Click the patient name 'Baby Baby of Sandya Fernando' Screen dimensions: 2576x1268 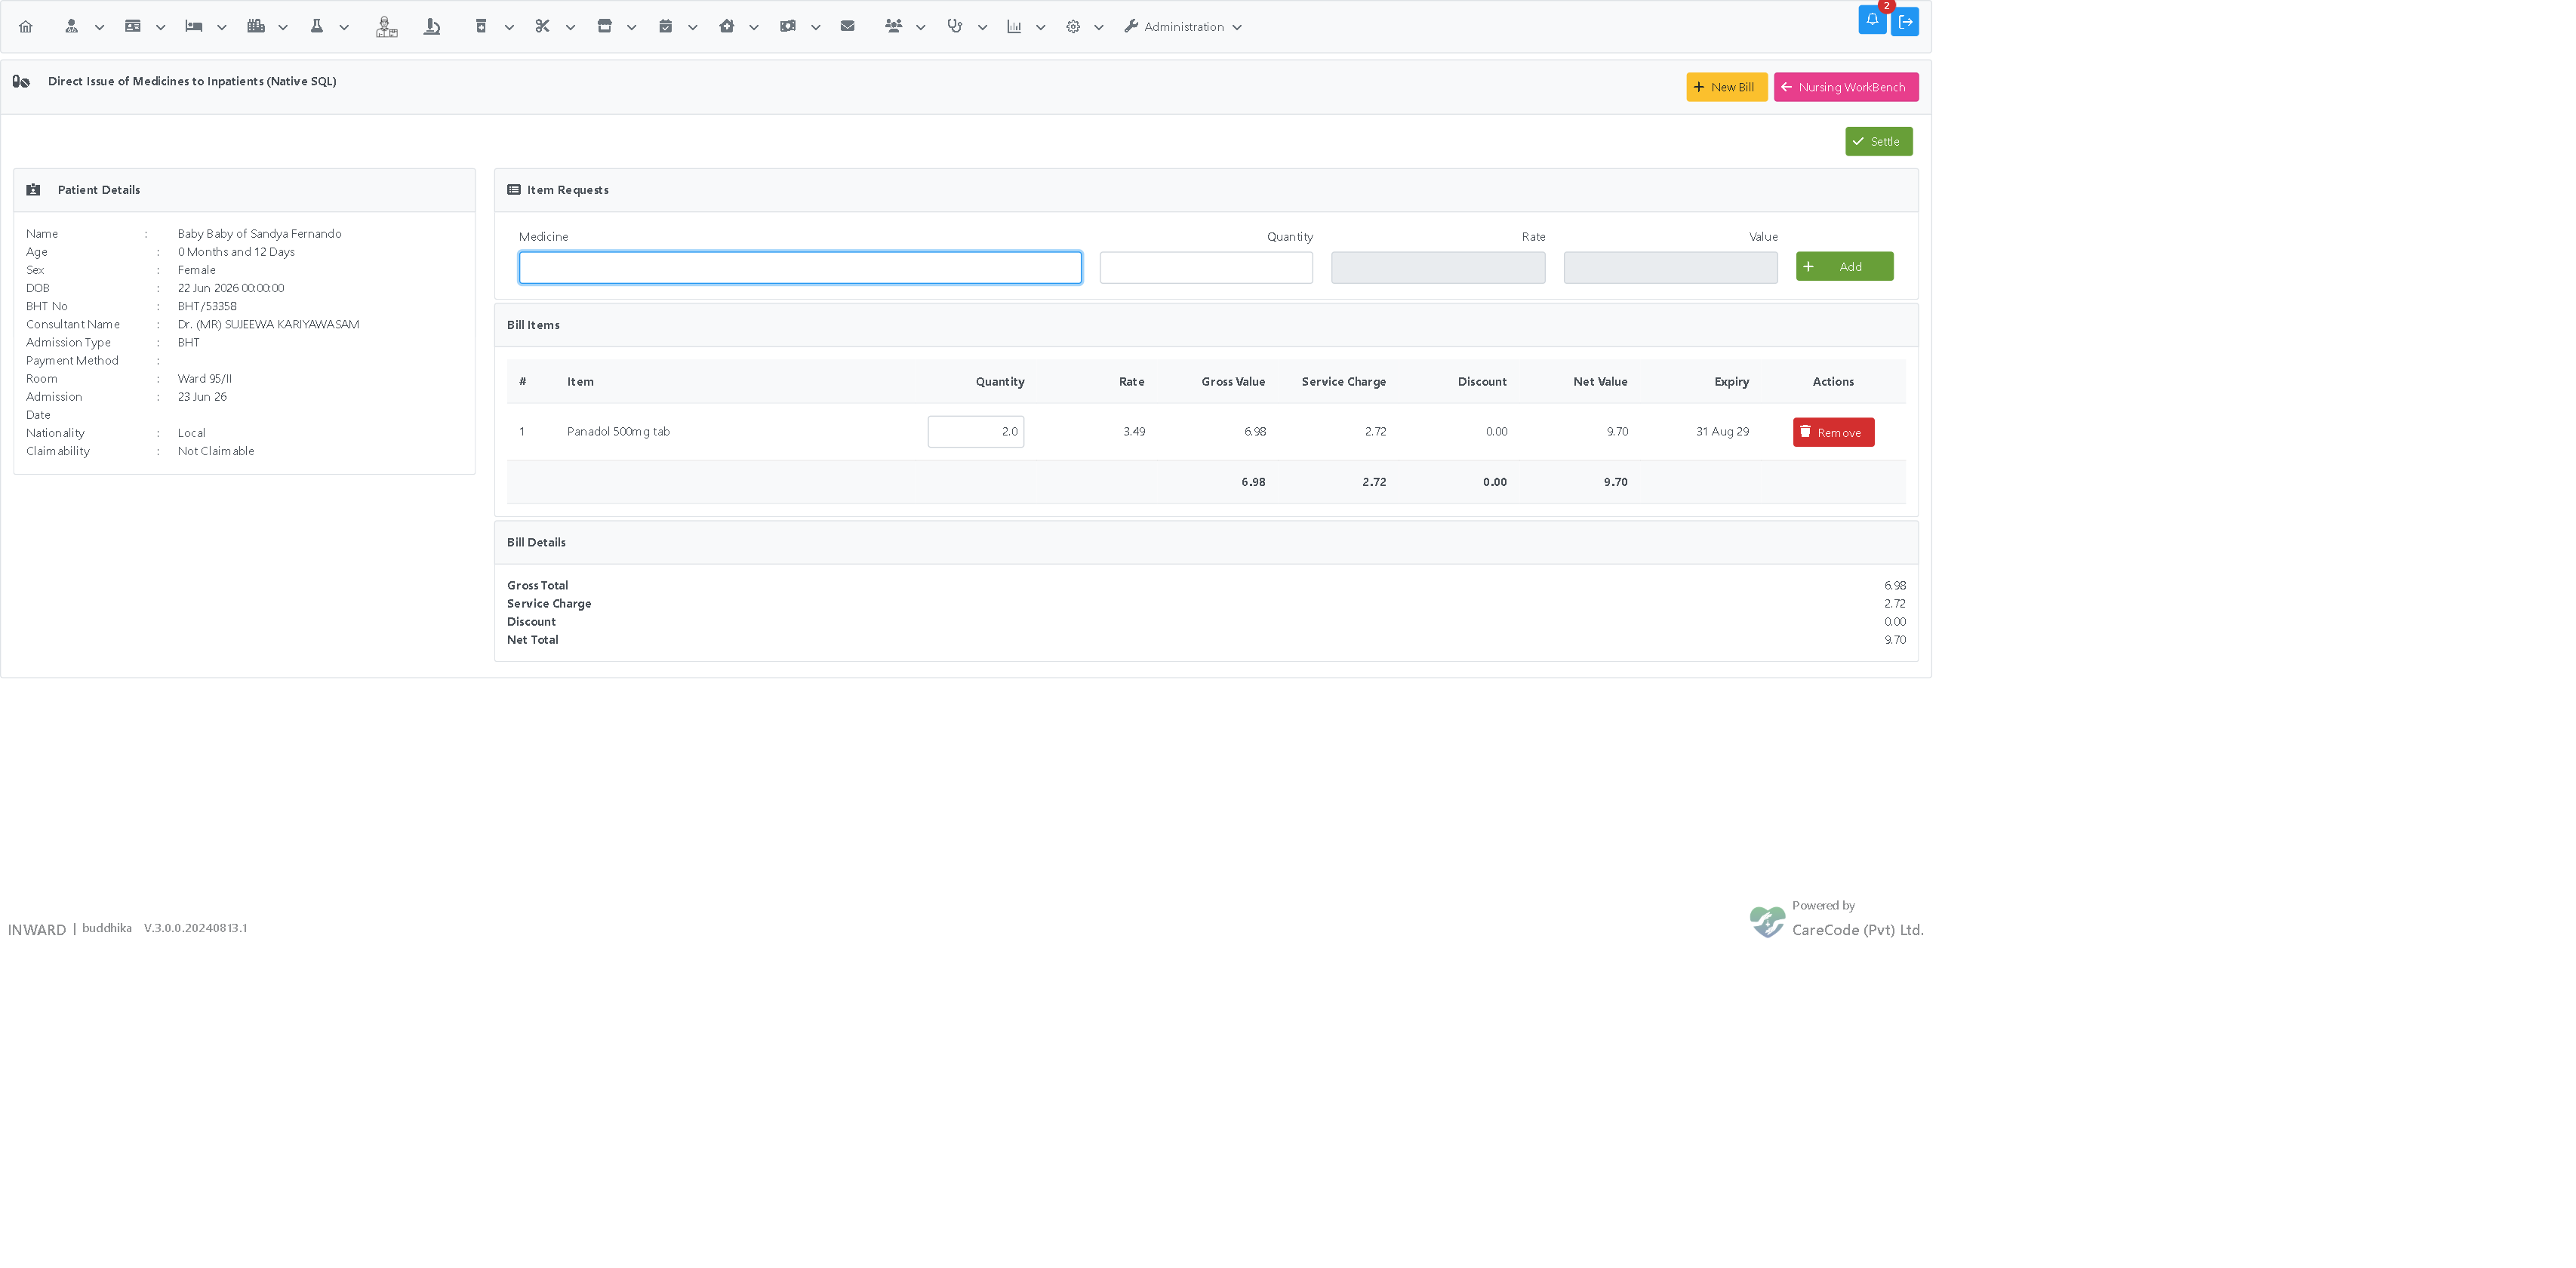(x=260, y=234)
